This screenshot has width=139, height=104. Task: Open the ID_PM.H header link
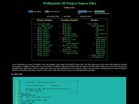point(102,42)
